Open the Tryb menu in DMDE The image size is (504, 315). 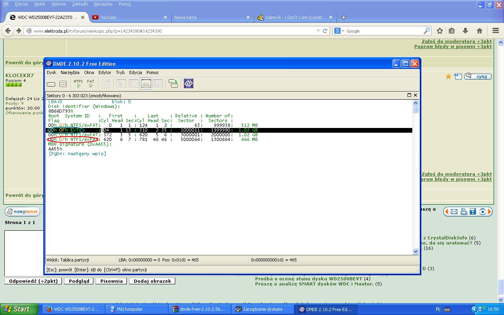(120, 72)
